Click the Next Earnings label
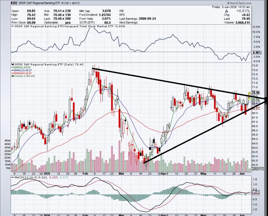The width and height of the screenshot is (268, 216). point(128,22)
